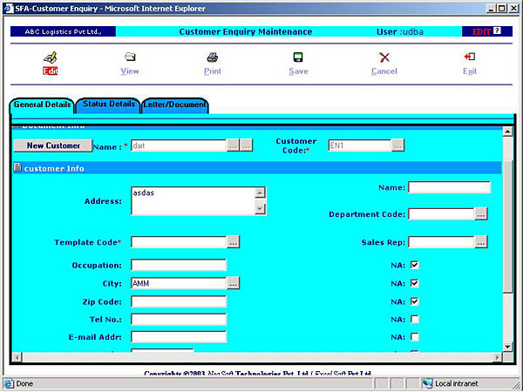
Task: Open first lookup button beside Name field
Action: pos(233,145)
